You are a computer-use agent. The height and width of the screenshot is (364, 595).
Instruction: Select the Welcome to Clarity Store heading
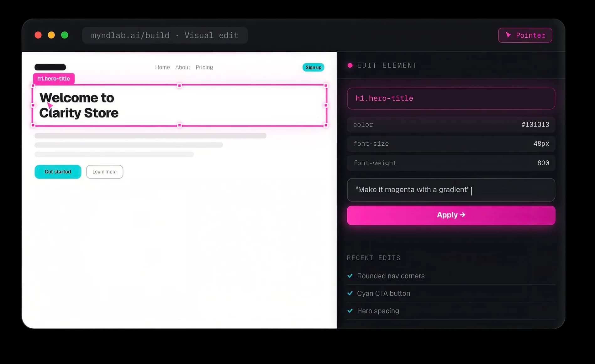(x=79, y=105)
